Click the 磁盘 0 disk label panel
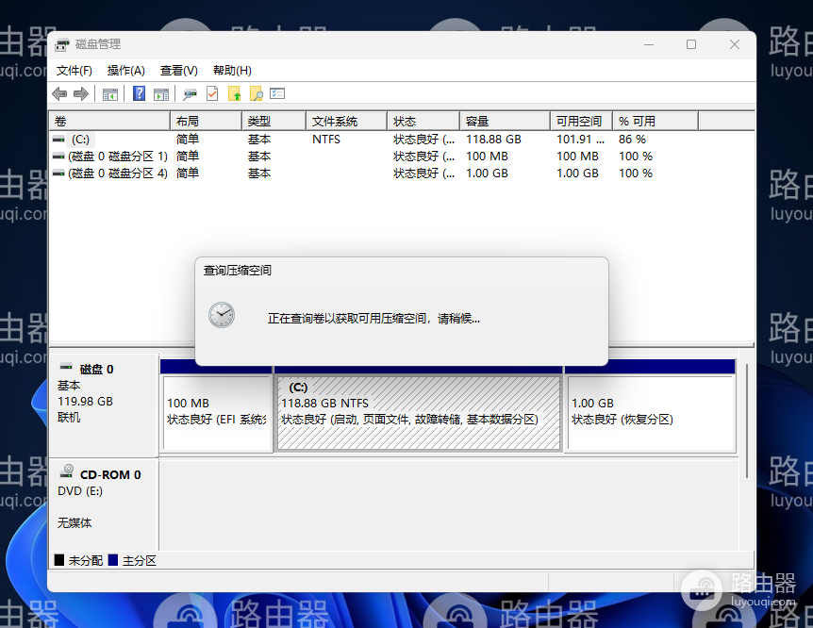This screenshot has height=628, width=813. click(x=103, y=405)
